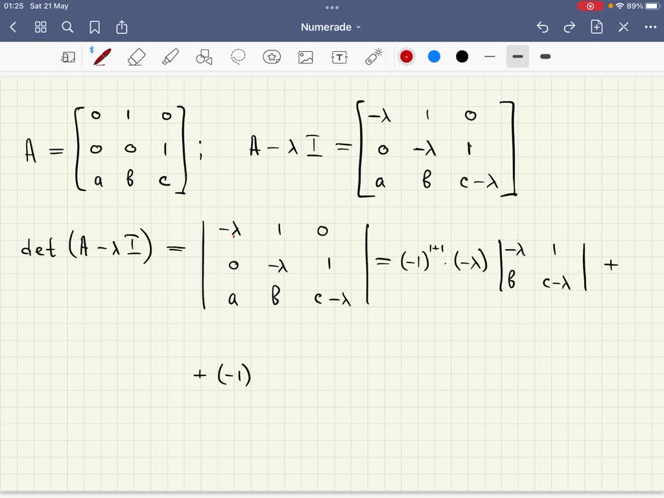Select the thin stroke width
The image size is (664, 498).
click(x=490, y=56)
